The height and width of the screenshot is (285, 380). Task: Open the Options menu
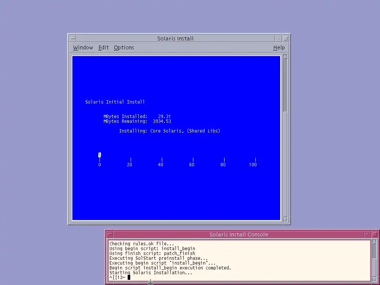click(124, 47)
